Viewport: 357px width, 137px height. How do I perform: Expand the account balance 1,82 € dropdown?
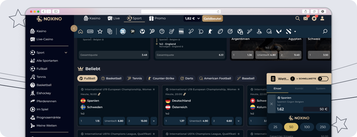coord(193,18)
